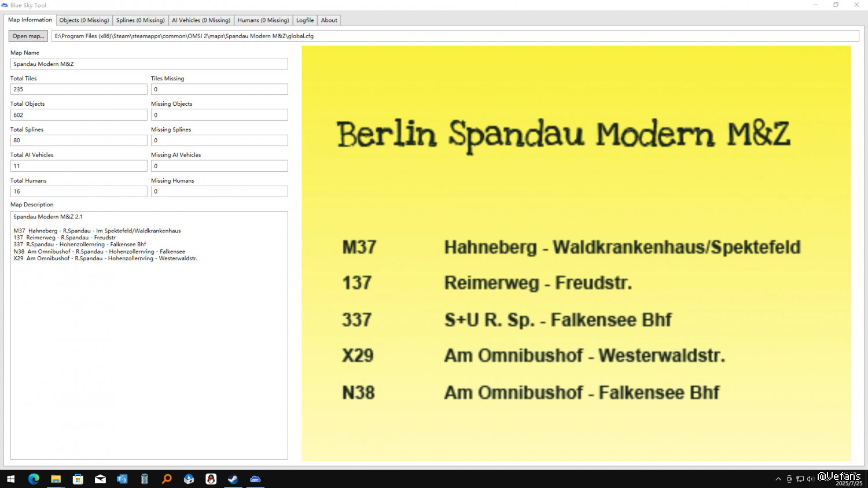This screenshot has width=868, height=488.
Task: Click the volume speaker tray icon
Action: [810, 479]
